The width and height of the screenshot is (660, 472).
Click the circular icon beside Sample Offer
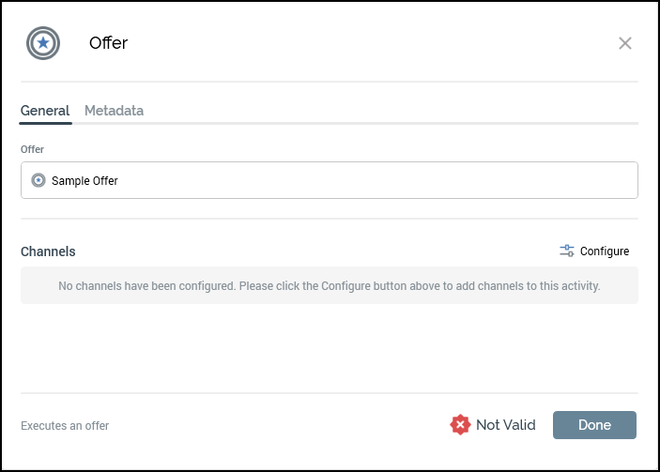point(38,180)
